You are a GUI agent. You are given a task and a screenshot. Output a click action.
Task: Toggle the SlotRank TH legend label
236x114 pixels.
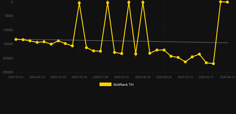[123, 85]
